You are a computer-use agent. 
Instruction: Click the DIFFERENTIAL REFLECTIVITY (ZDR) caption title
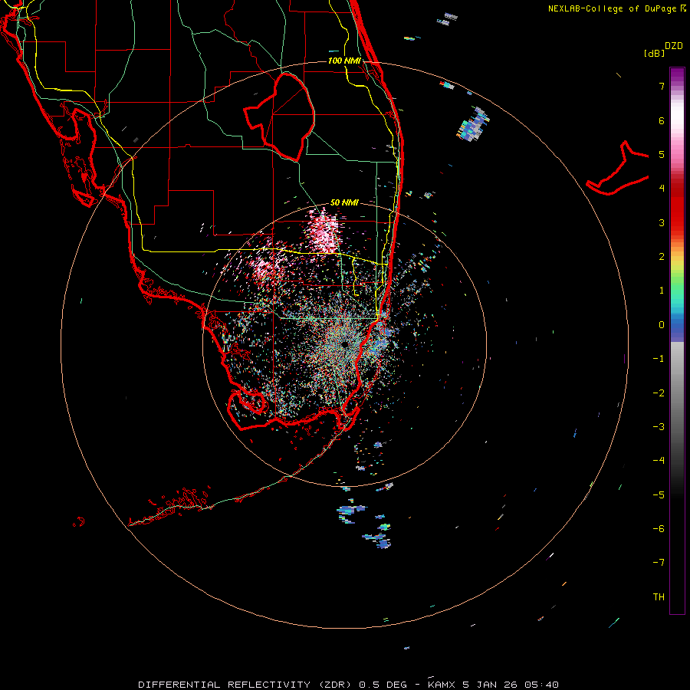point(245,685)
